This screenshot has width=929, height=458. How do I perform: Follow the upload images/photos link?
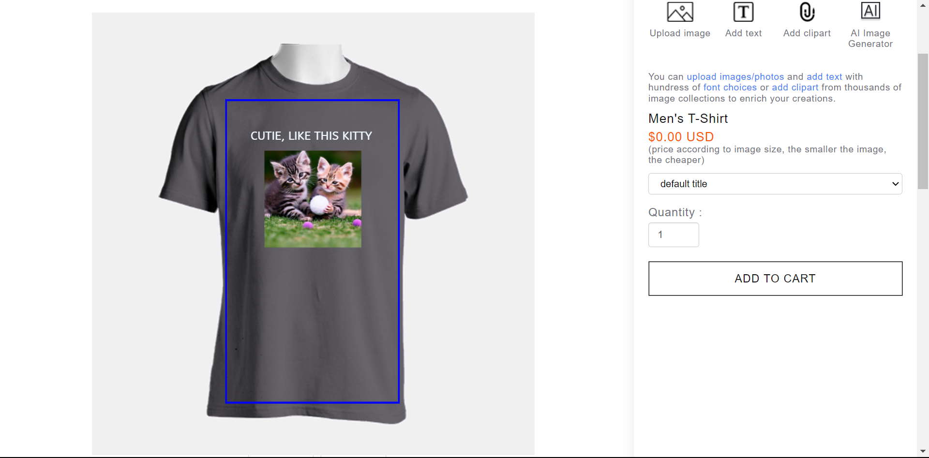(x=735, y=76)
